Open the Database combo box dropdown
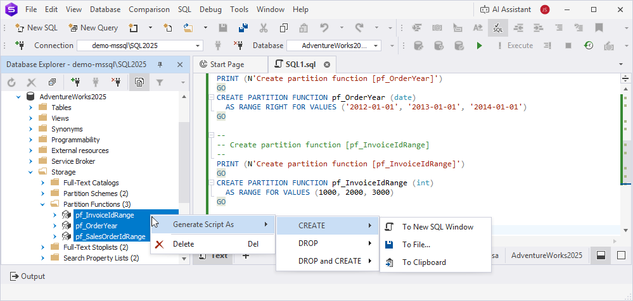Screen dimensions: 633x301 click(376, 46)
